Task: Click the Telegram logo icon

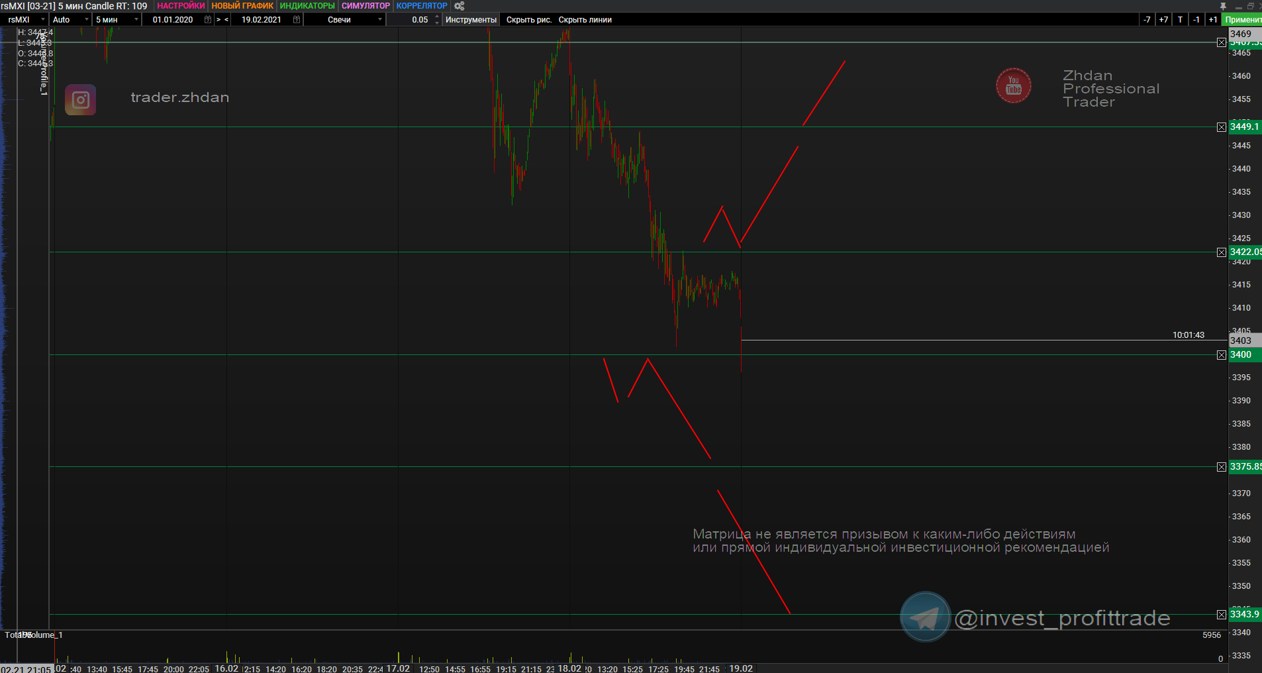Action: coord(925,617)
